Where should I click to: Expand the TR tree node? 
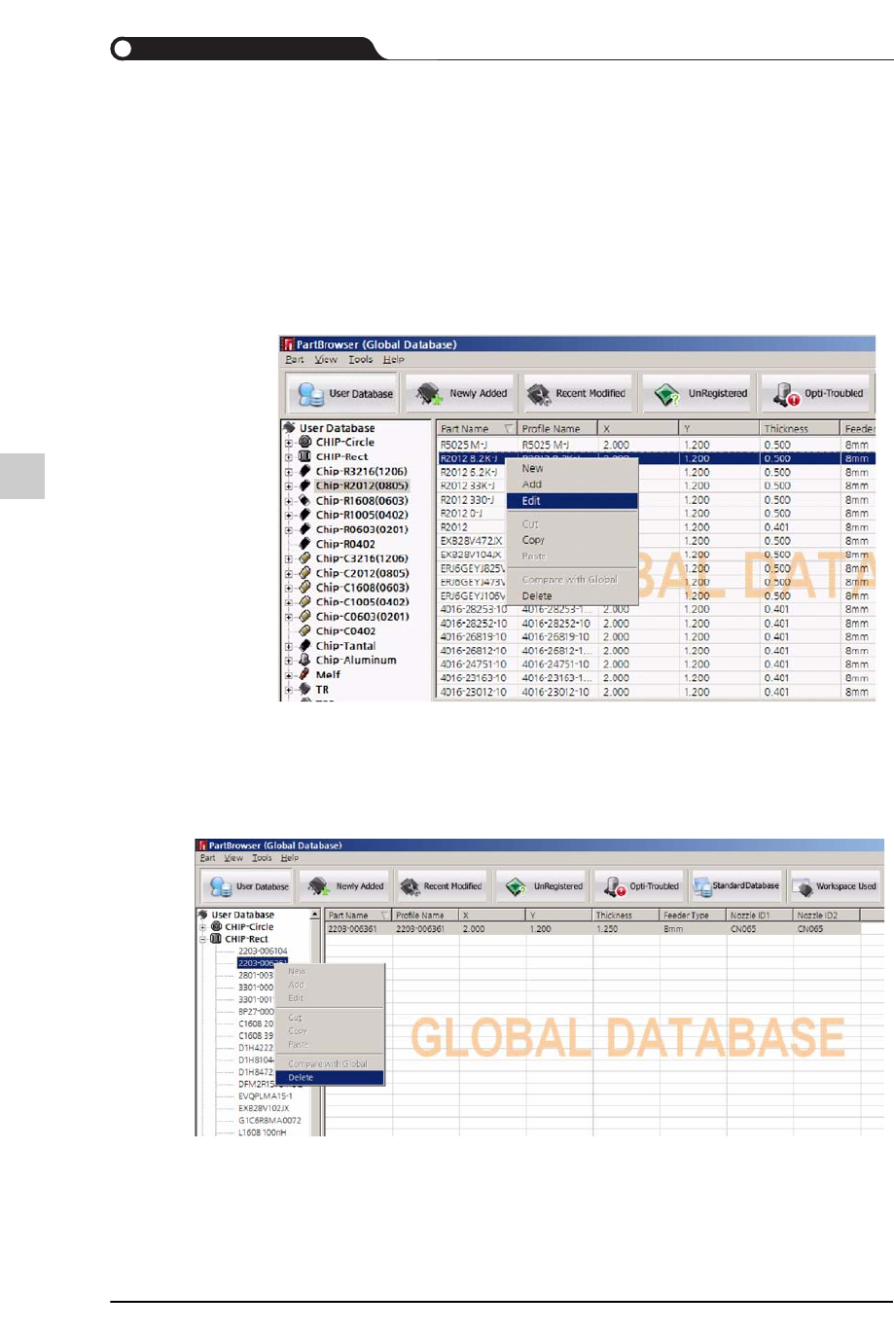click(x=289, y=690)
